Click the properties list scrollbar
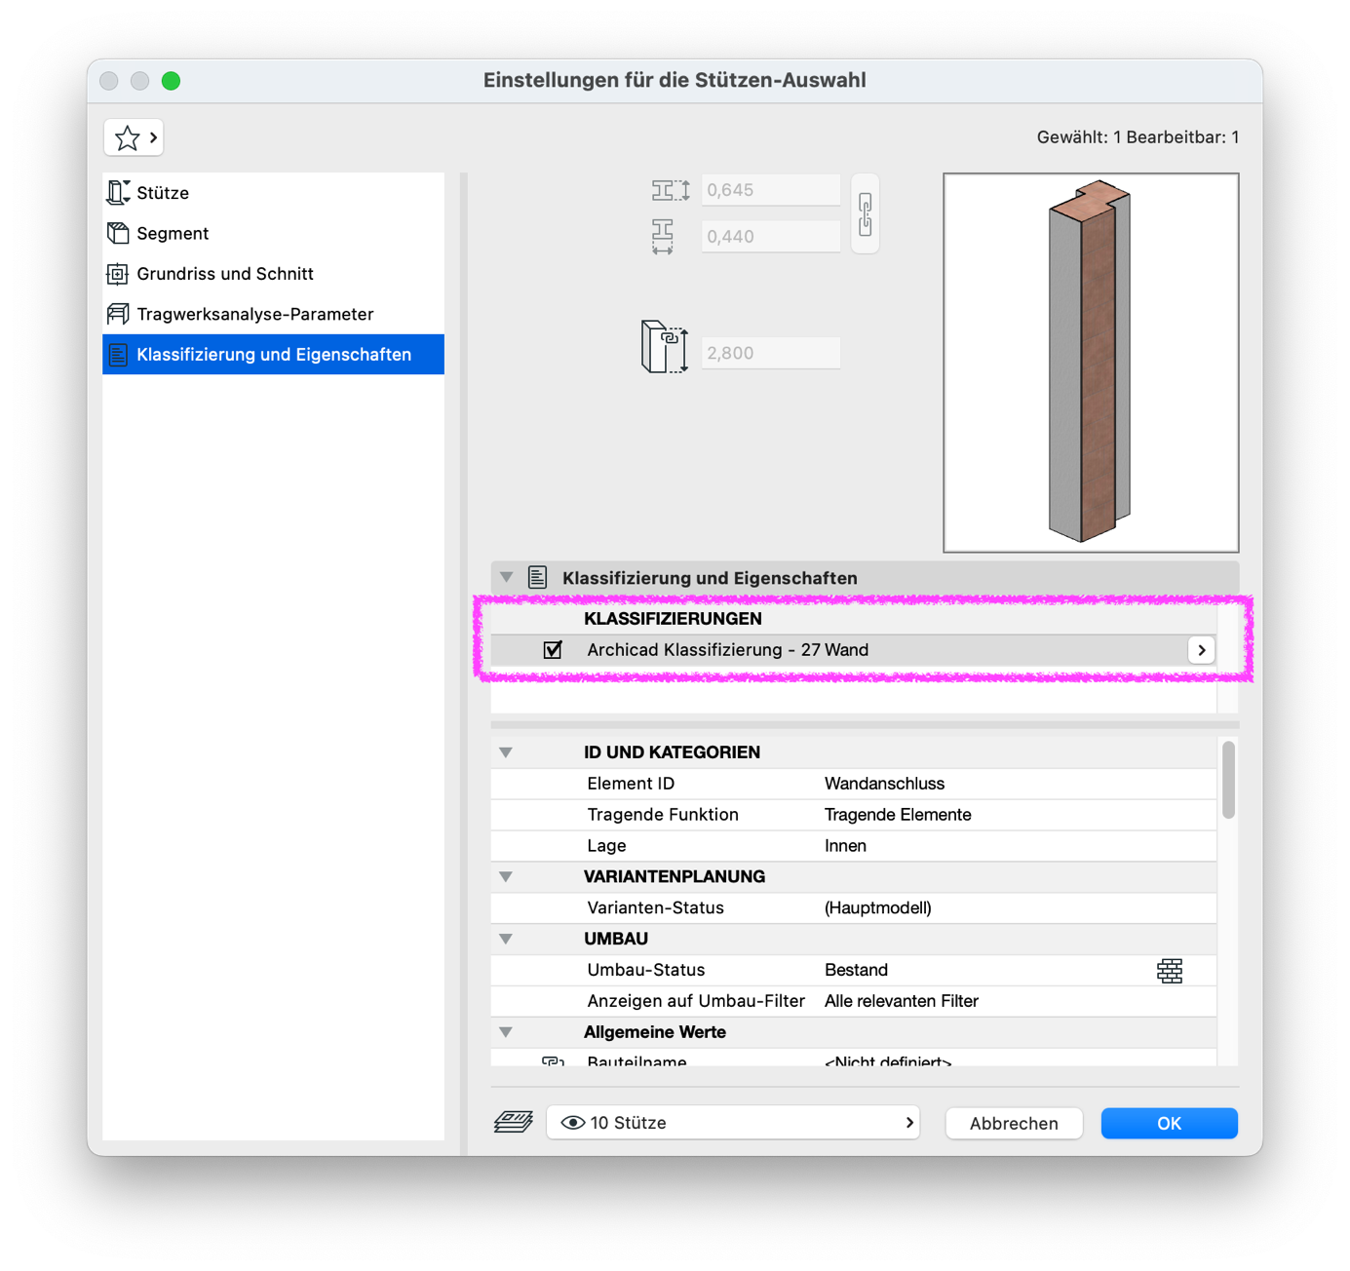1350x1271 pixels. click(x=1228, y=780)
